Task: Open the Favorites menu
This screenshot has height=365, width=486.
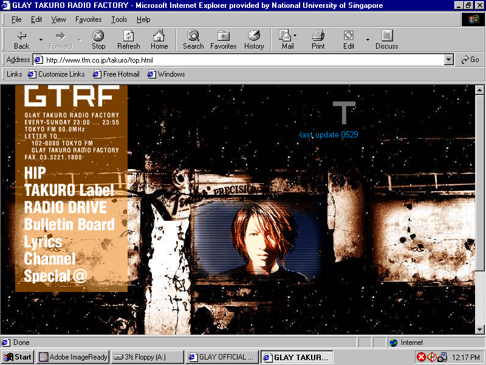Action: pyautogui.click(x=88, y=19)
